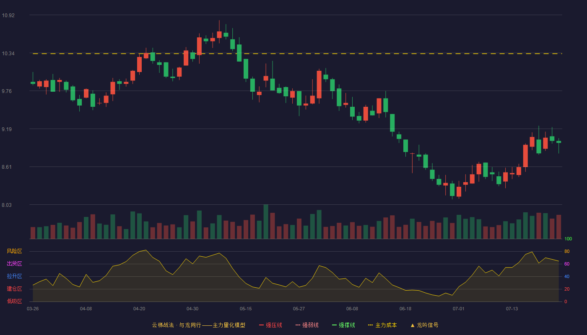
Task: Click the 云梯战法 主力量化模型 legend title
Action: 198,325
